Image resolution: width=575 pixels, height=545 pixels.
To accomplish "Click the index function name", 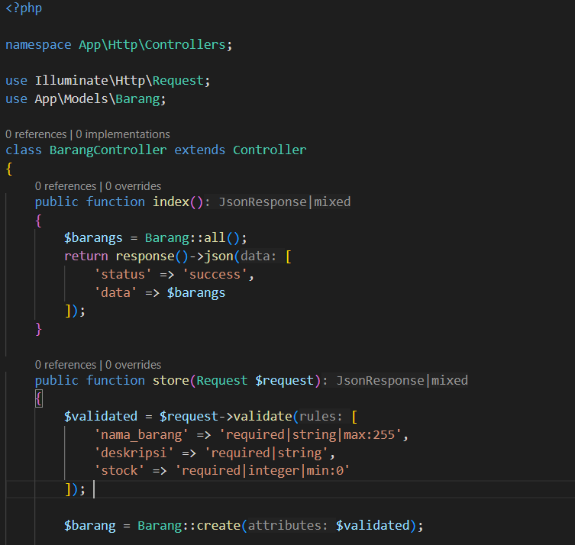I will pos(170,202).
